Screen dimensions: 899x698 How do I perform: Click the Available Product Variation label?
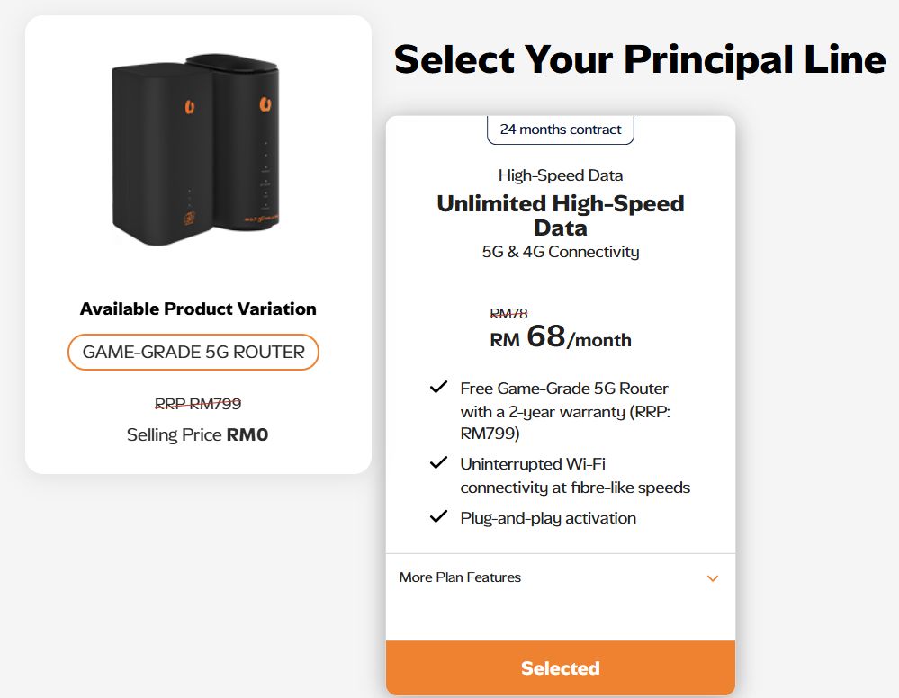(198, 309)
